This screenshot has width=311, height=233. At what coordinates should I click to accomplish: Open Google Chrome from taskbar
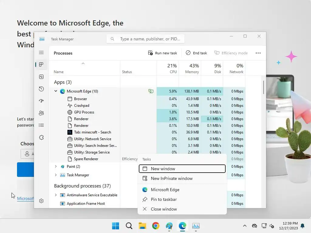click(x=156, y=226)
